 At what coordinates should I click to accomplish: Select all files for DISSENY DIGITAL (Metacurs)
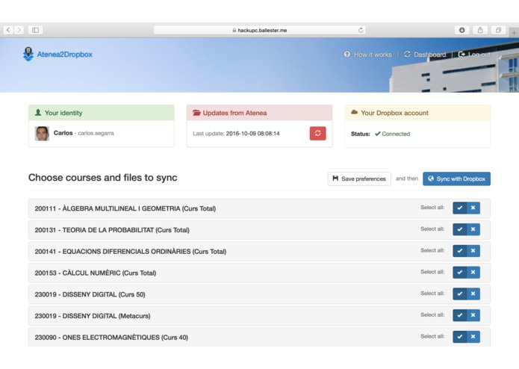point(459,315)
